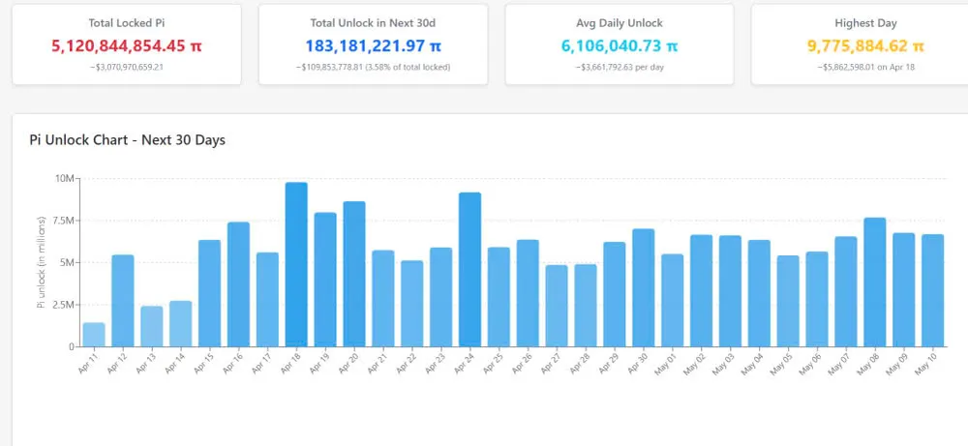Click the yellow 9,775,884.62 π value

point(865,45)
